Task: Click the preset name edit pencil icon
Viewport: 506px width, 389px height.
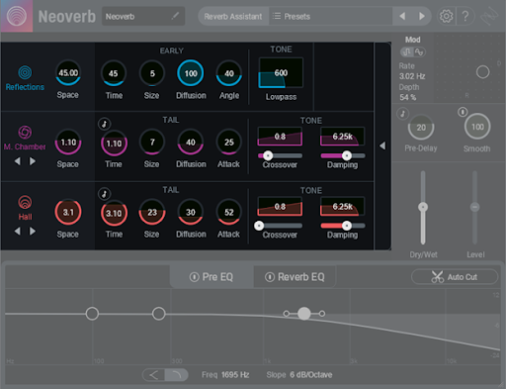Action: 175,16
